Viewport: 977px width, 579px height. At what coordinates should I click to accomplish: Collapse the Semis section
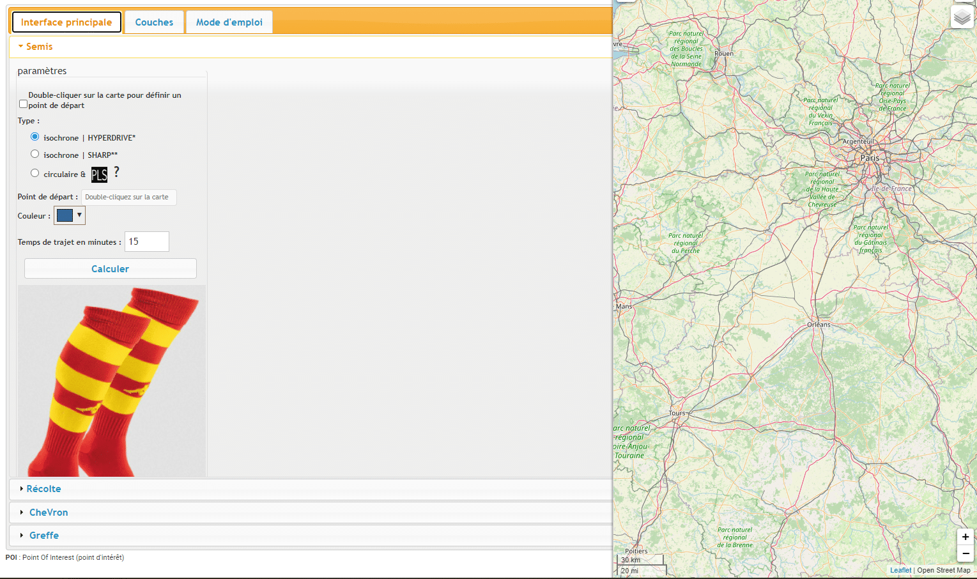pos(40,47)
